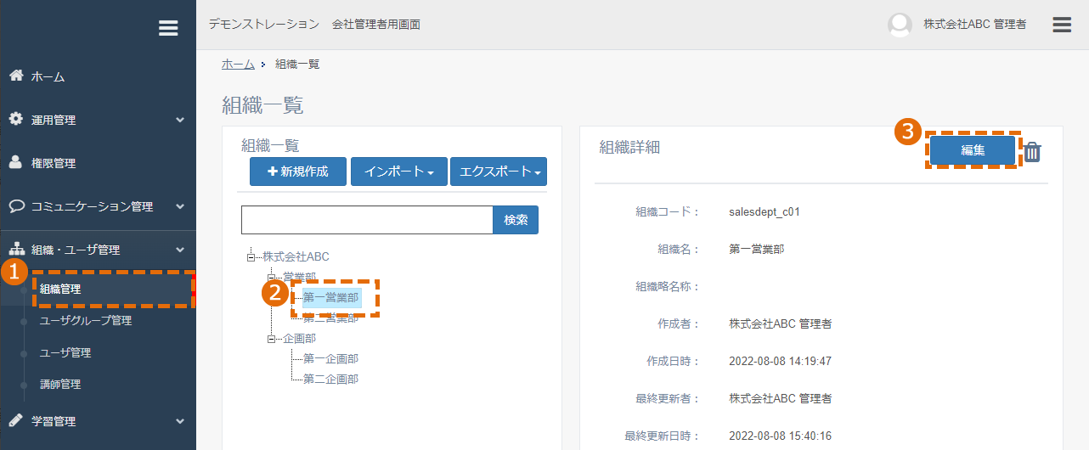
Task: Click 作成者 value 株式会社ABC 管理者
Action: (x=780, y=323)
